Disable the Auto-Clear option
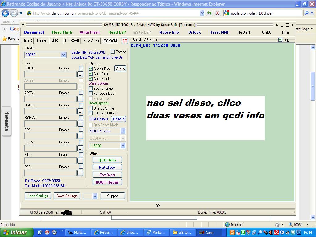Image resolution: width=316 pixels, height=237 pixels. pos(91,74)
